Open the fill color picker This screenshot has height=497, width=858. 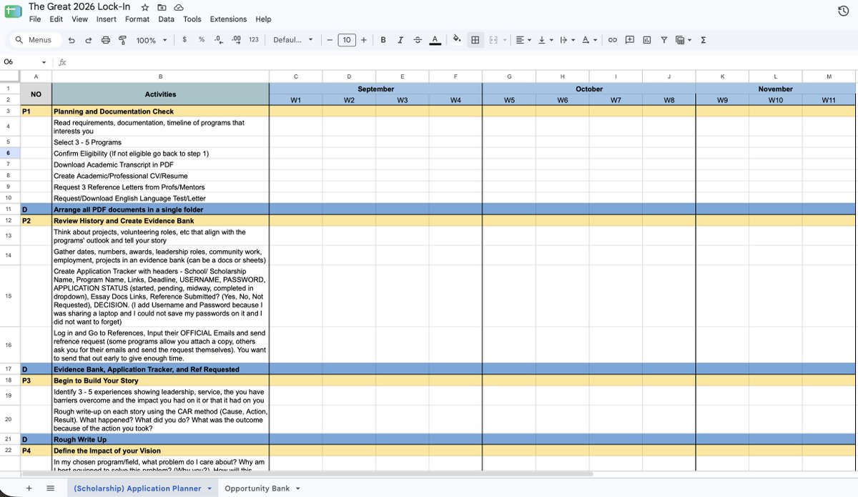pos(458,40)
